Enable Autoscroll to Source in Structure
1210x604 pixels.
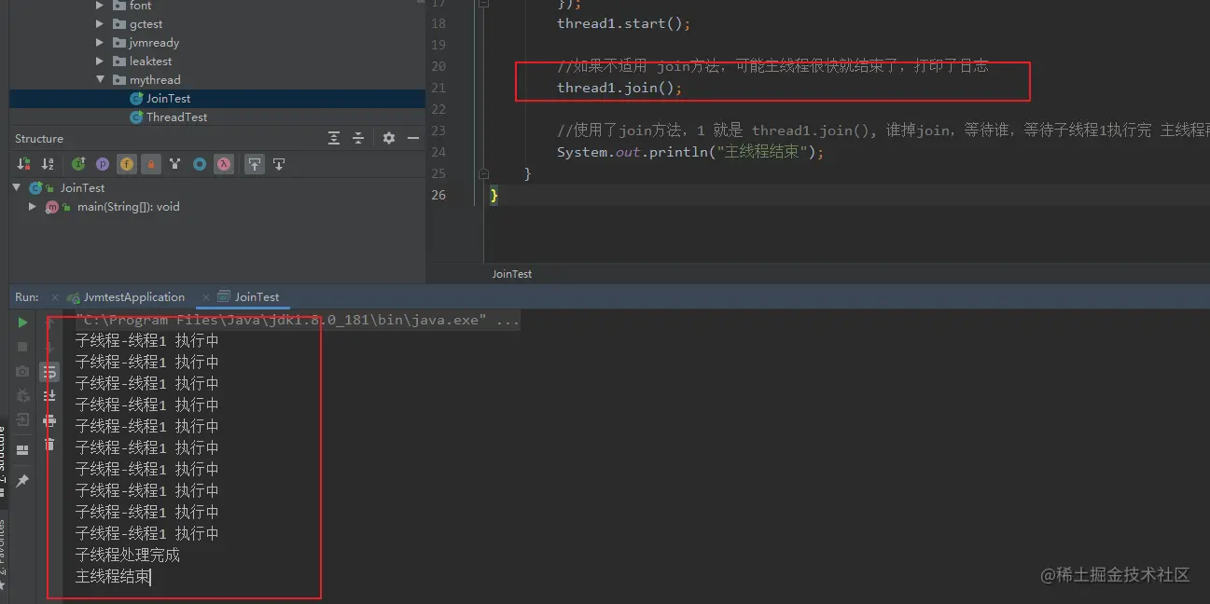(255, 164)
